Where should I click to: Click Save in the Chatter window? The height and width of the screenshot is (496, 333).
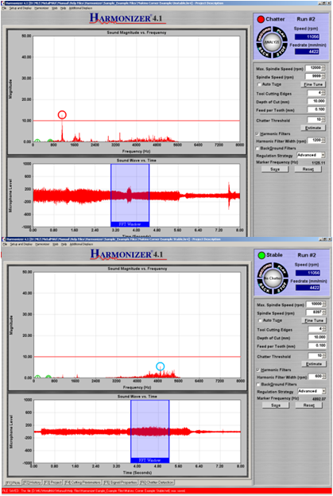(x=275, y=169)
